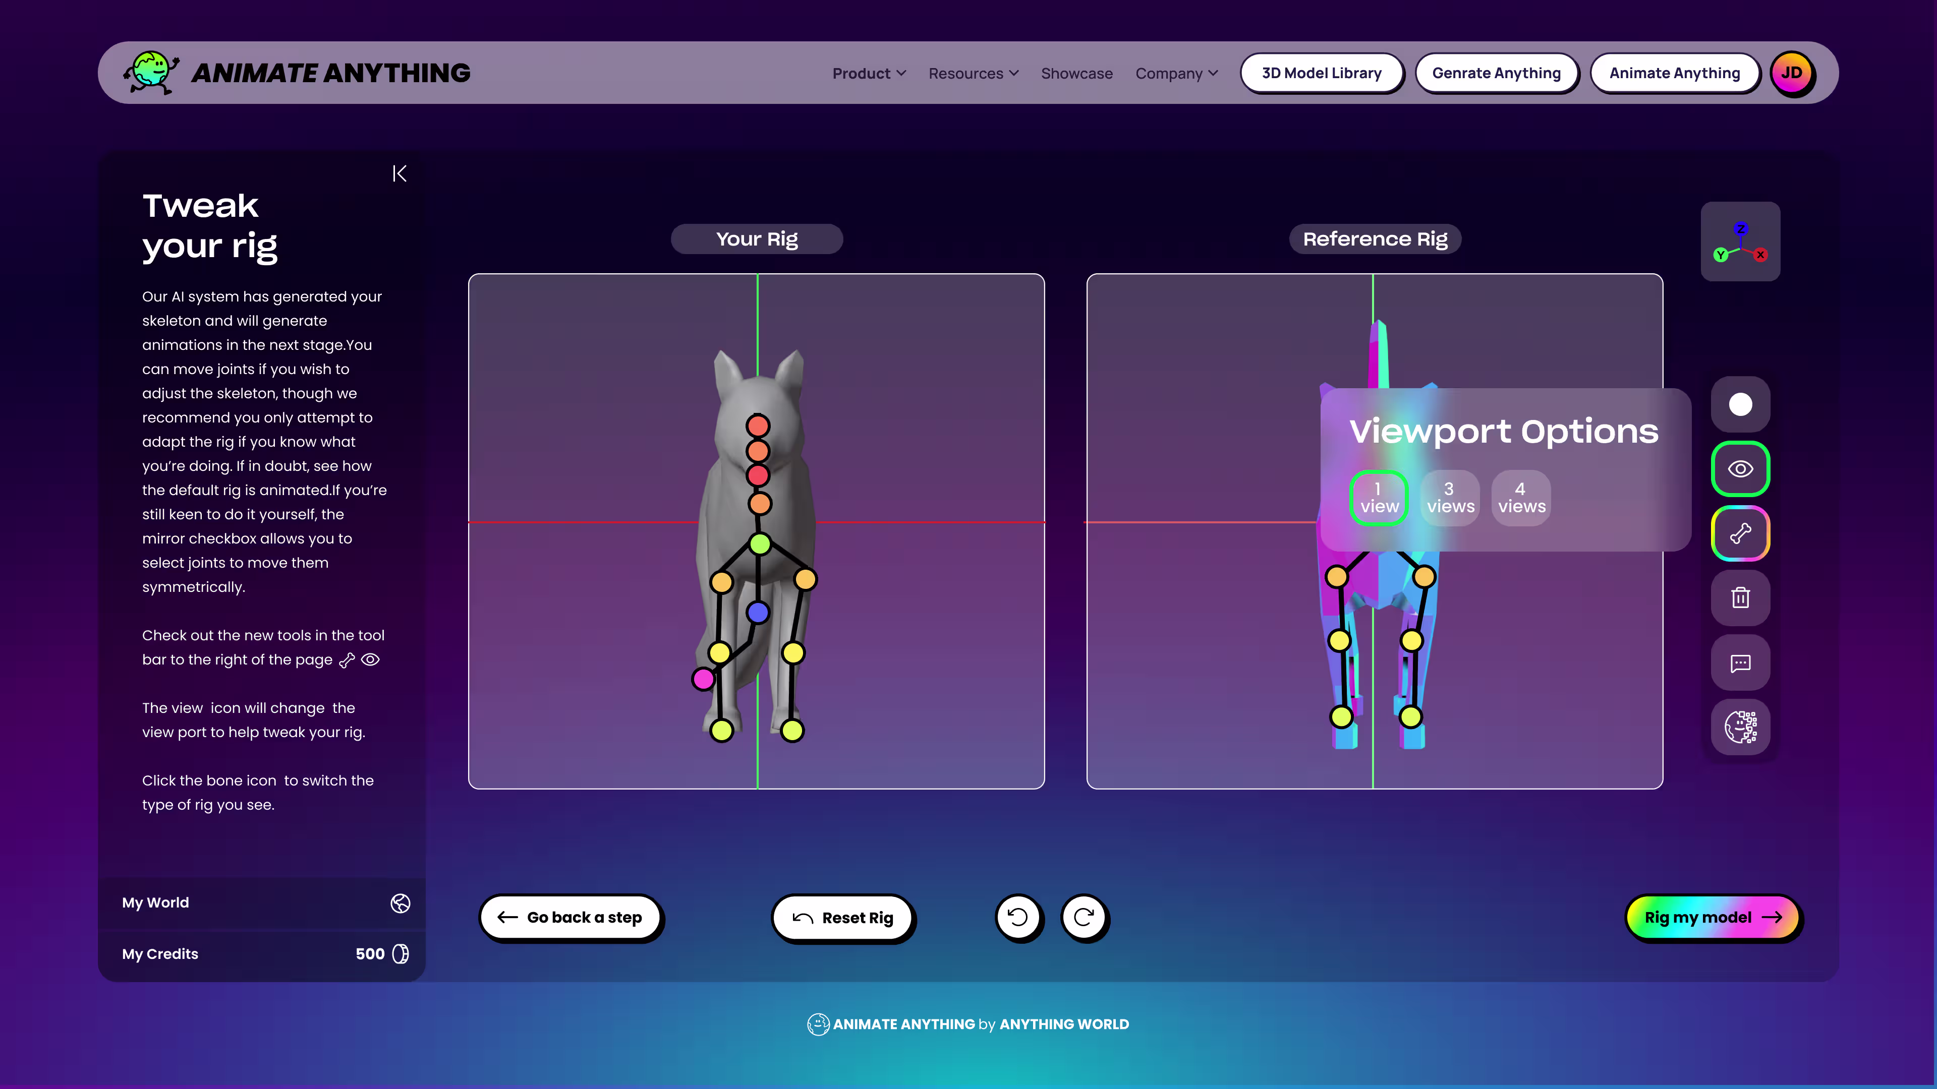Expand the Resources dropdown menu

coord(973,73)
